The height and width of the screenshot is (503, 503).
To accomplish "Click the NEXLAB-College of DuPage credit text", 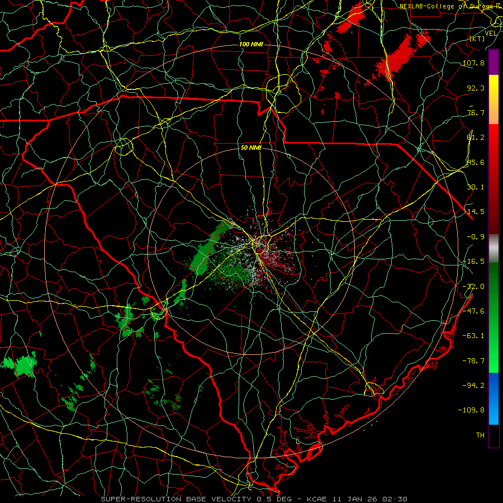I will click(x=450, y=6).
